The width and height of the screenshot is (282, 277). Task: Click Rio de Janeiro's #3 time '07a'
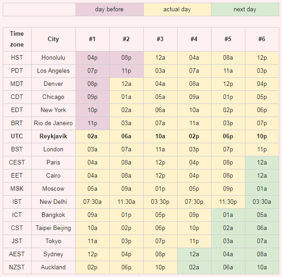[x=160, y=123]
